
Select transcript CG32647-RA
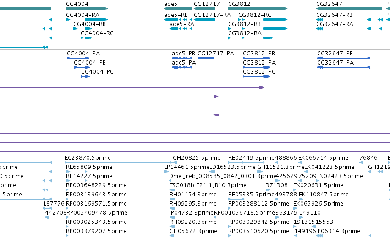(335, 24)
